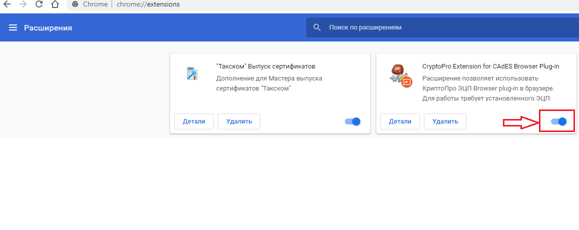This screenshot has height=230, width=579.
Task: Click the Расширения page title
Action: pyautogui.click(x=48, y=27)
